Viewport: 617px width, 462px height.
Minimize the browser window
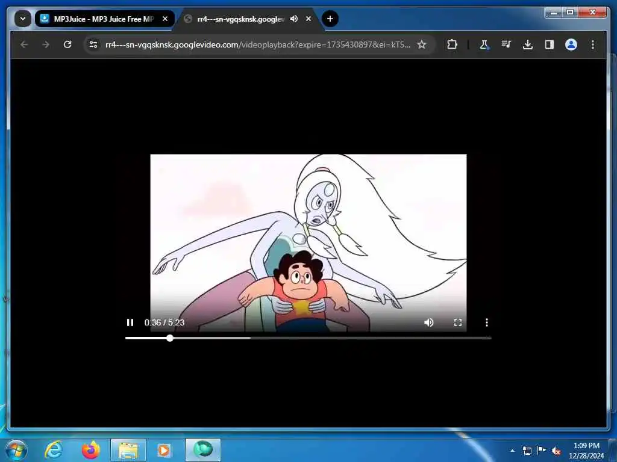[x=554, y=13]
